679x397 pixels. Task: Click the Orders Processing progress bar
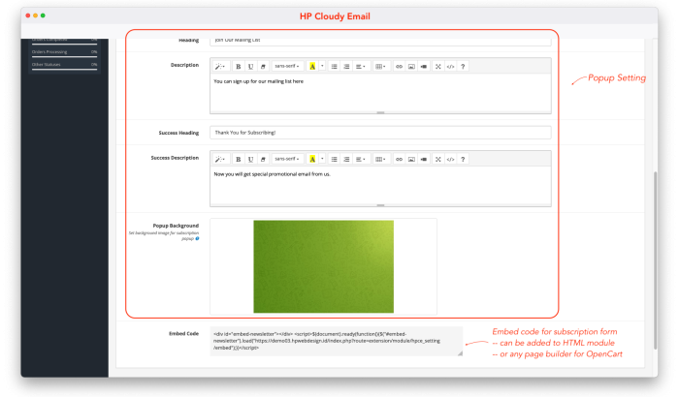(x=65, y=57)
